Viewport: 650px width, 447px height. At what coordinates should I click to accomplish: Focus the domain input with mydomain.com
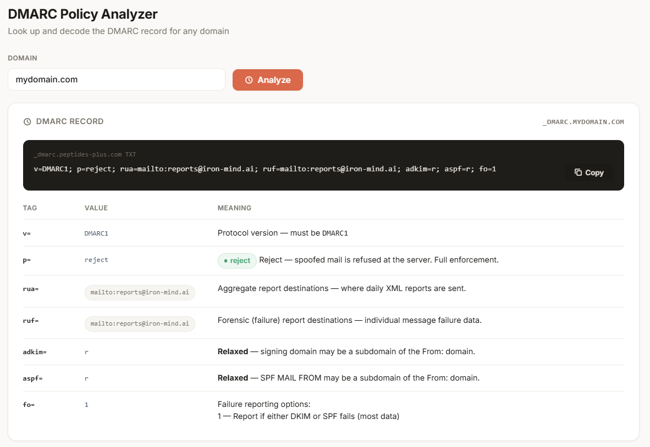(x=117, y=80)
